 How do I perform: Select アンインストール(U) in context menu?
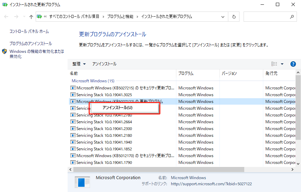pyautogui.click(x=125, y=108)
